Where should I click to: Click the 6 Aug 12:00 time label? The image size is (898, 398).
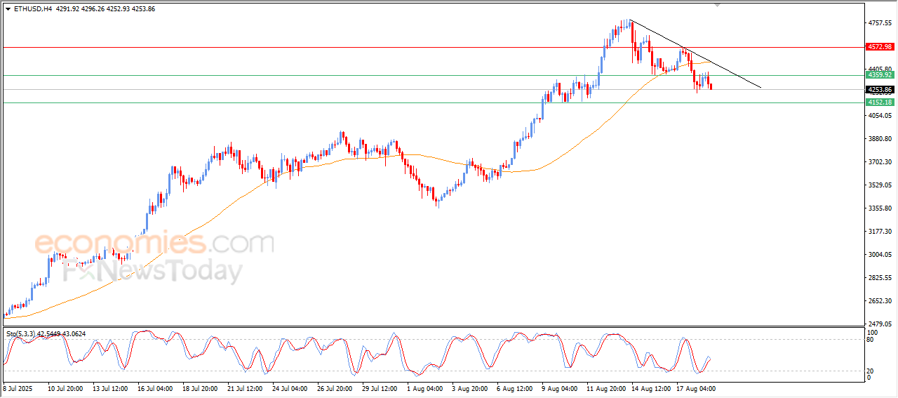(x=514, y=388)
